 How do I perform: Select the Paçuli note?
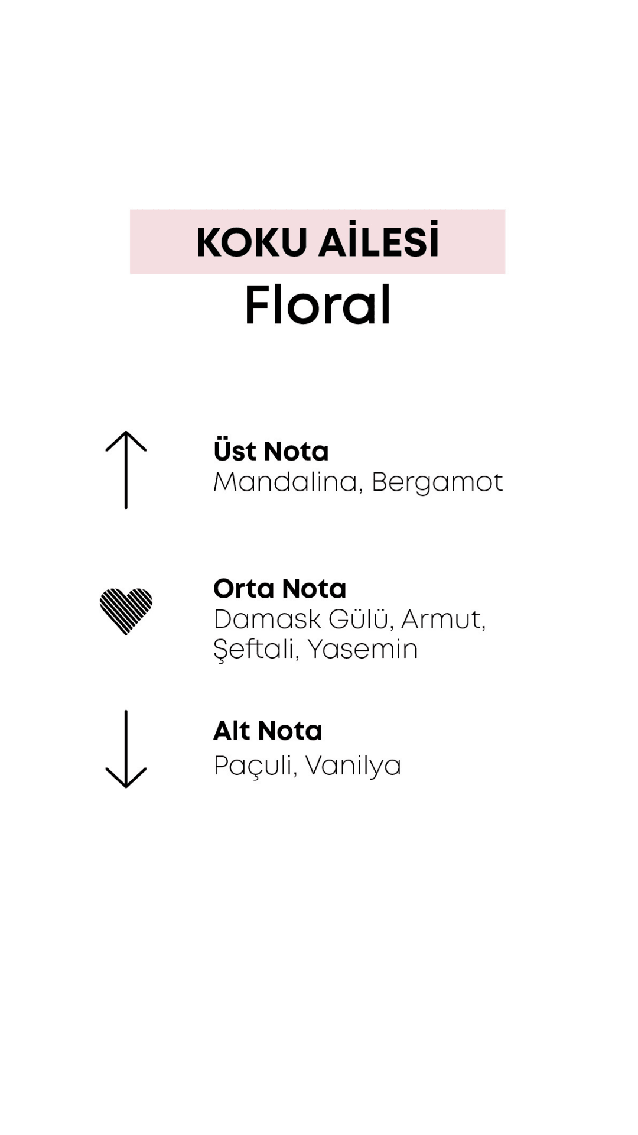[255, 766]
